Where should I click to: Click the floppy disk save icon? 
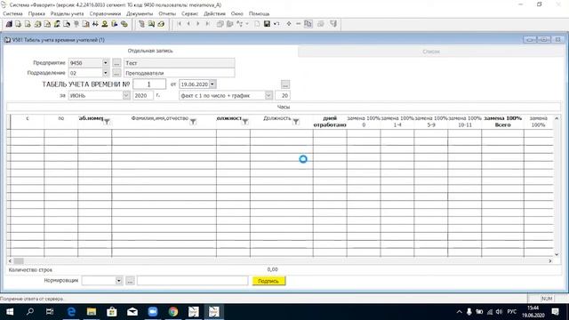(x=267, y=24)
